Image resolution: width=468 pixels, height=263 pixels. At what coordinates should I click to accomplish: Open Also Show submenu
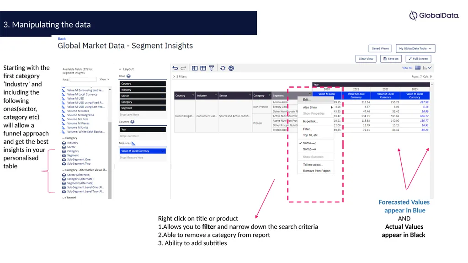(x=315, y=107)
